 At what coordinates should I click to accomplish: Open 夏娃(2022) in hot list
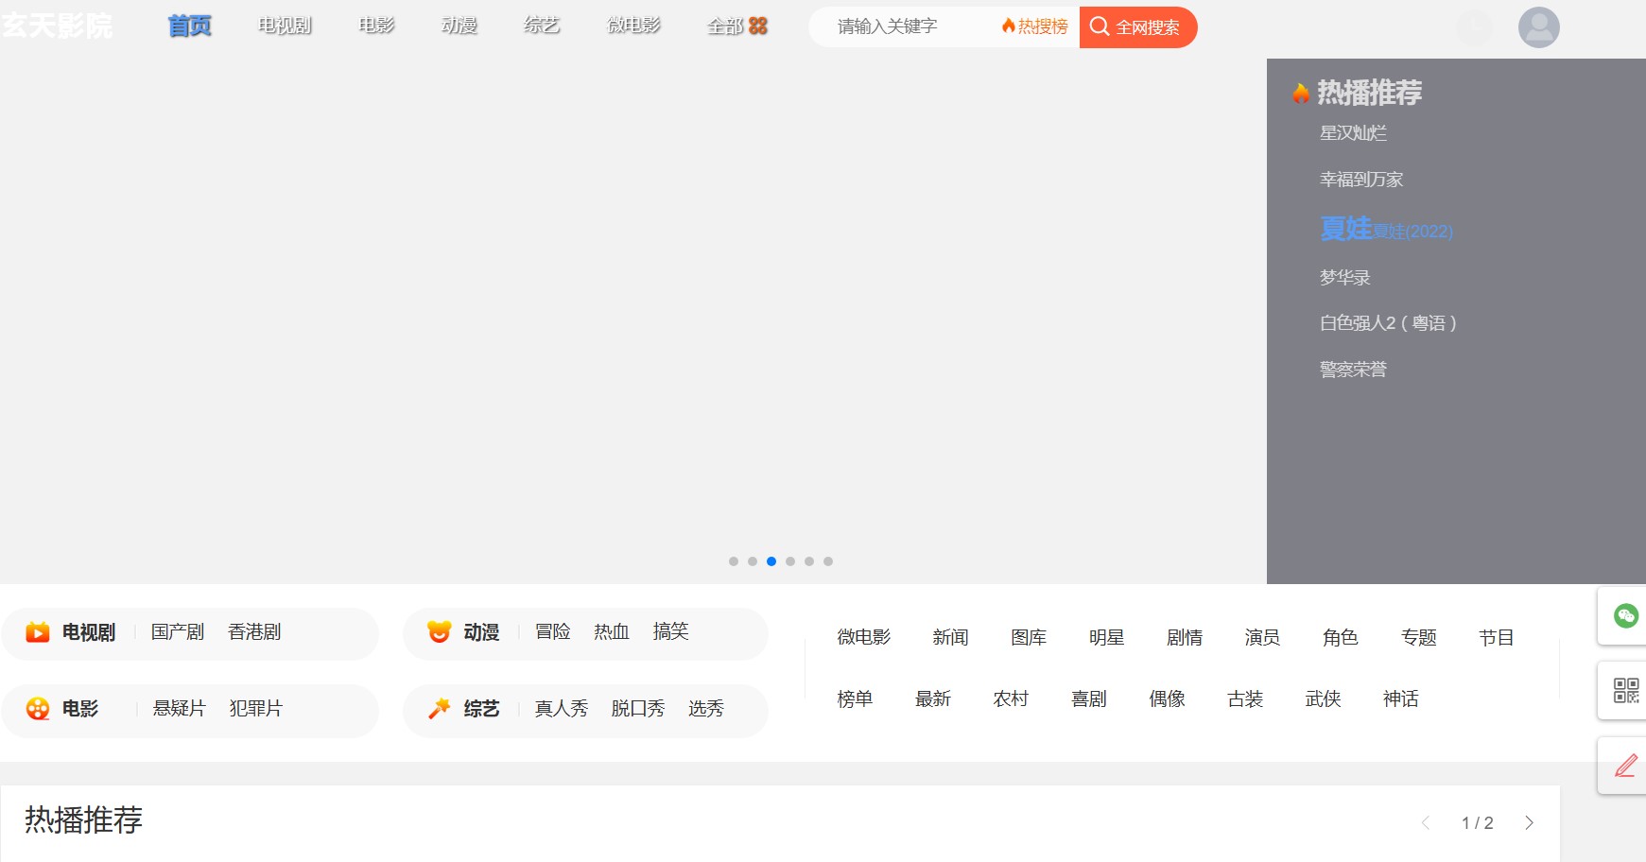tap(1386, 229)
